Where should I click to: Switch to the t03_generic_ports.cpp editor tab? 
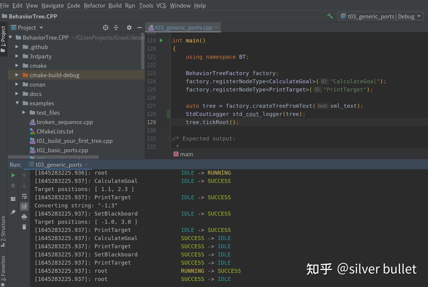tap(183, 28)
